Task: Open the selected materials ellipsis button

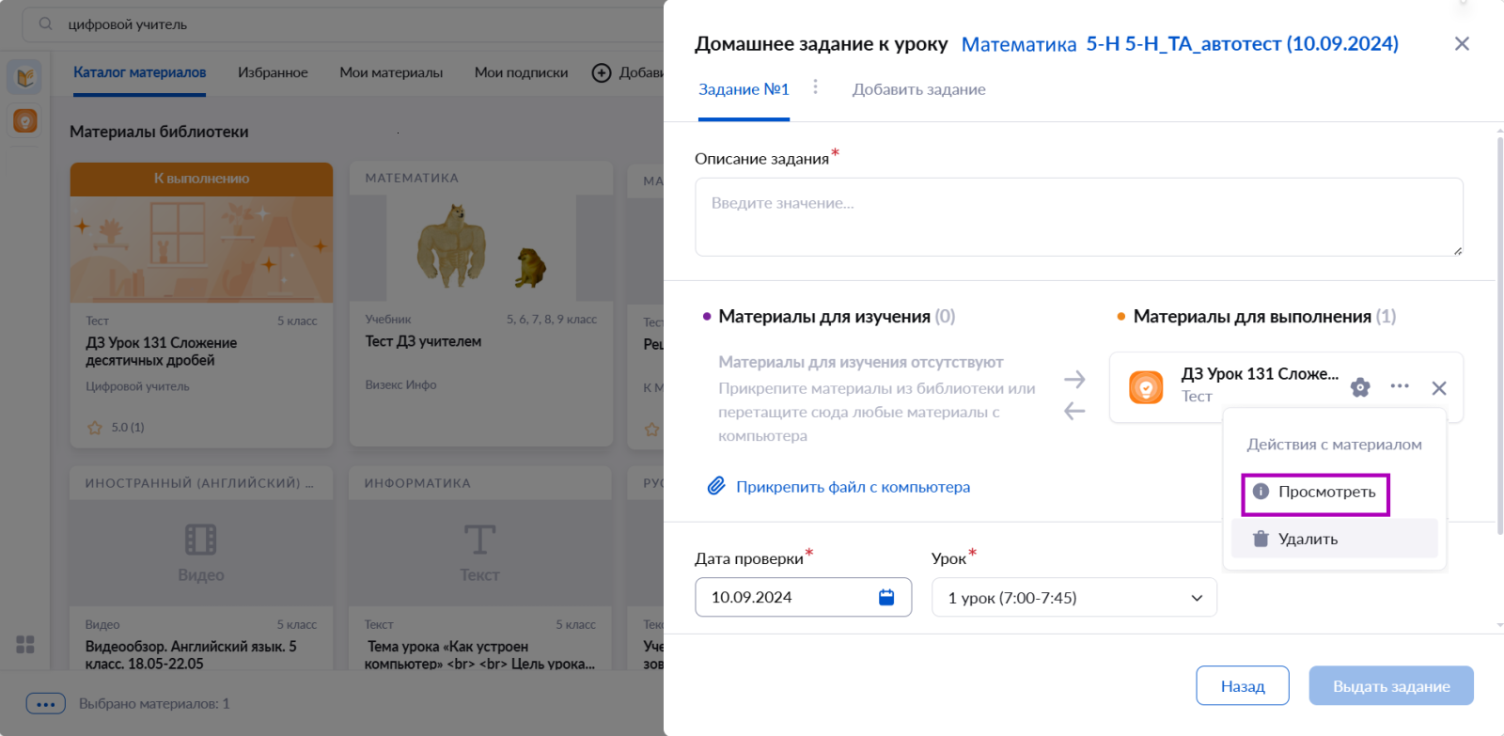Action: point(46,703)
